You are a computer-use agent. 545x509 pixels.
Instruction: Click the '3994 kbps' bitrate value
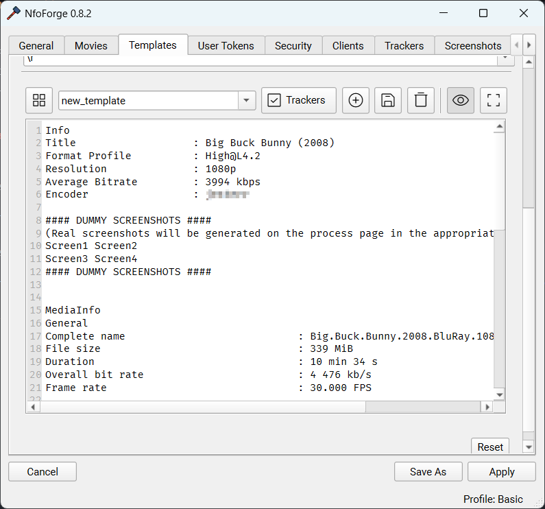[x=232, y=182]
